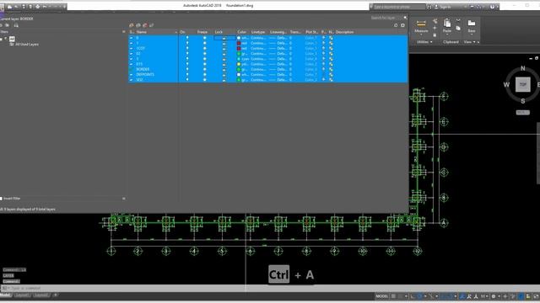The height and width of the screenshot is (303, 540).
Task: Click Open file icon in Quick Access toolbar
Action: [16, 7]
